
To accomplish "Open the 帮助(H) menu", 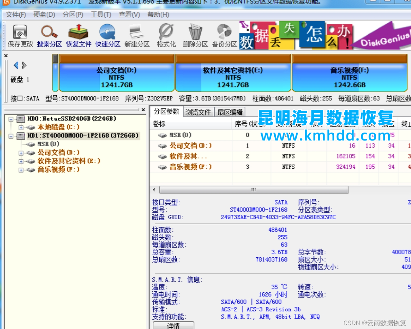I will coord(158,15).
